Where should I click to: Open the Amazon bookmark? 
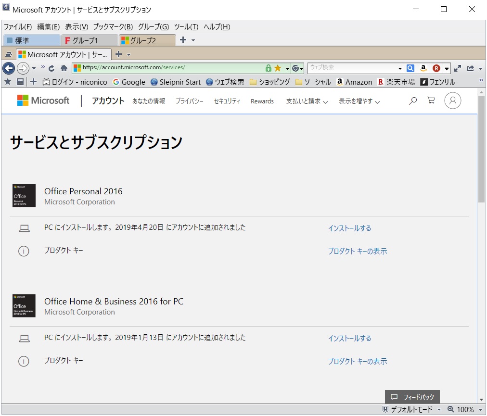coord(354,82)
